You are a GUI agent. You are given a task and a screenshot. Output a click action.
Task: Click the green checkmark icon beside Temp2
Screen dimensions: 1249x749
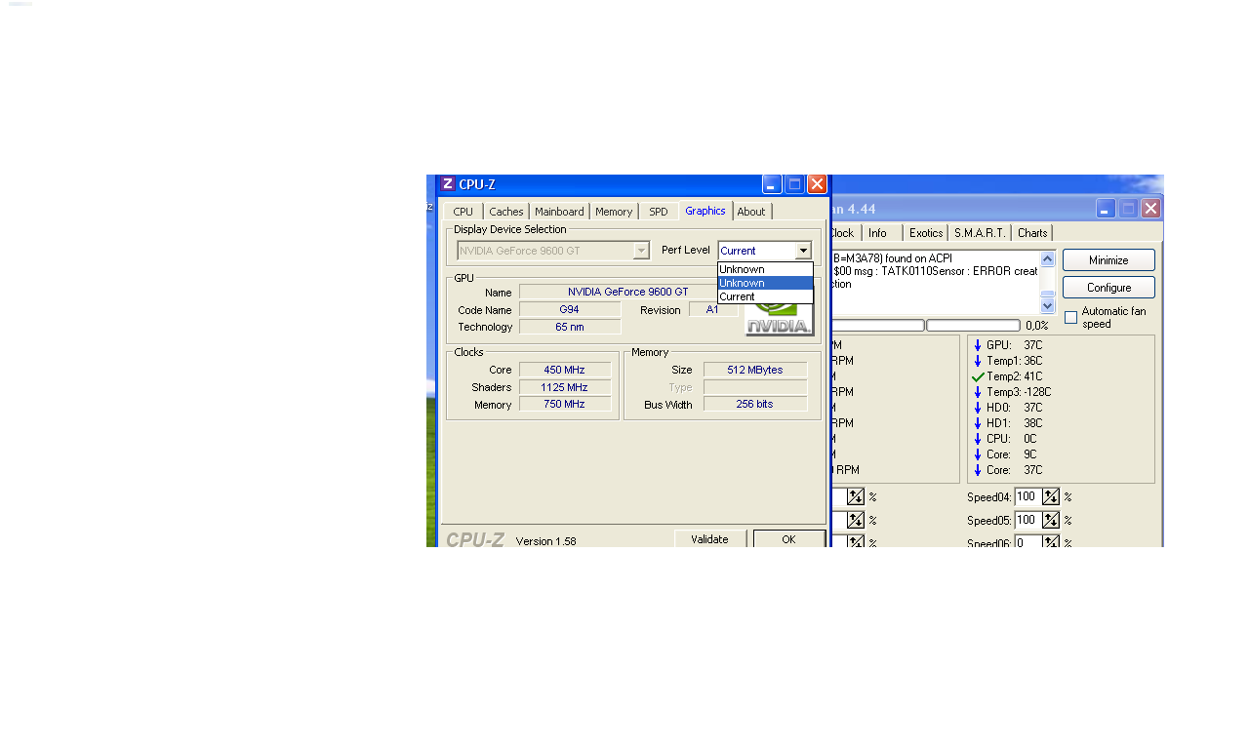[x=978, y=376]
